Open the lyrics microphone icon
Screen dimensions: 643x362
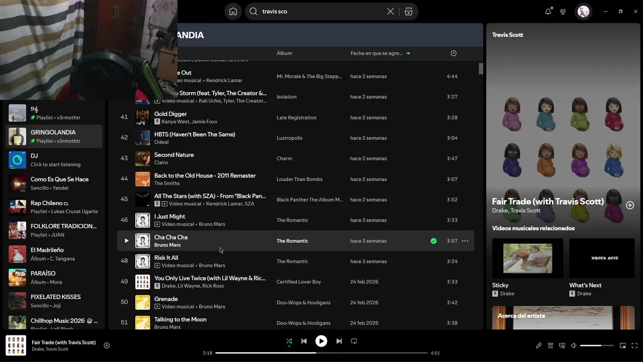(x=539, y=345)
